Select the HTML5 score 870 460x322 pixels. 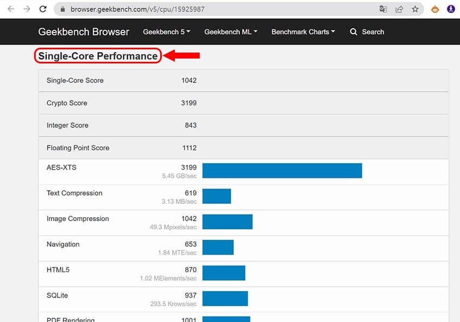(190, 269)
